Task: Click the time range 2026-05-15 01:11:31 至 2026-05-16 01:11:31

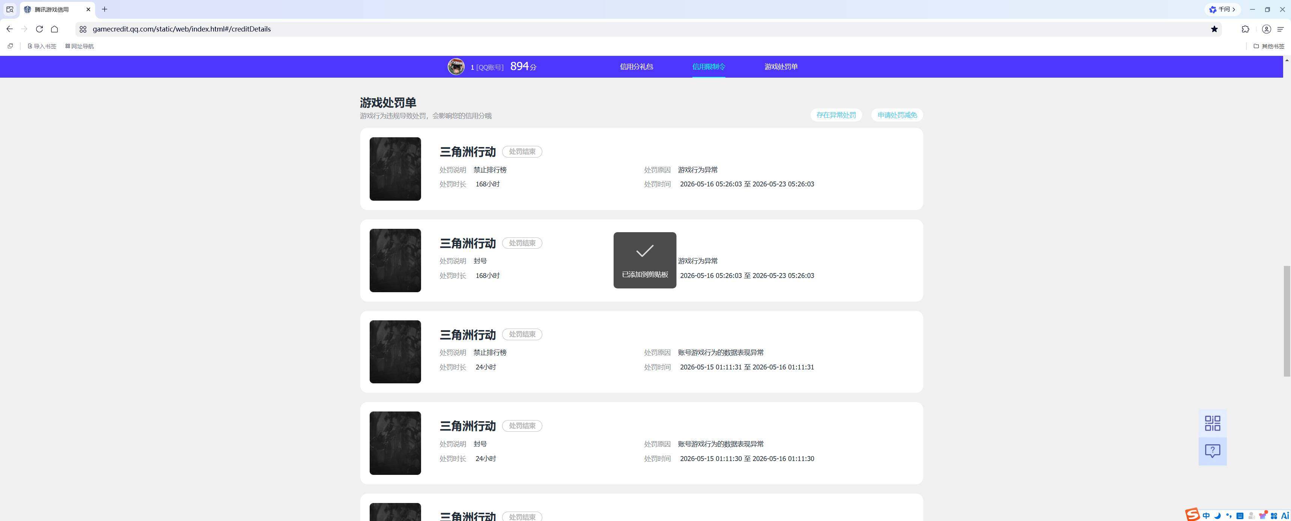Action: tap(747, 367)
